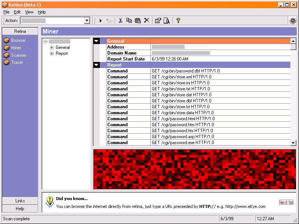Click the Start scan play icon
This screenshot has height=224, width=299.
click(x=101, y=21)
